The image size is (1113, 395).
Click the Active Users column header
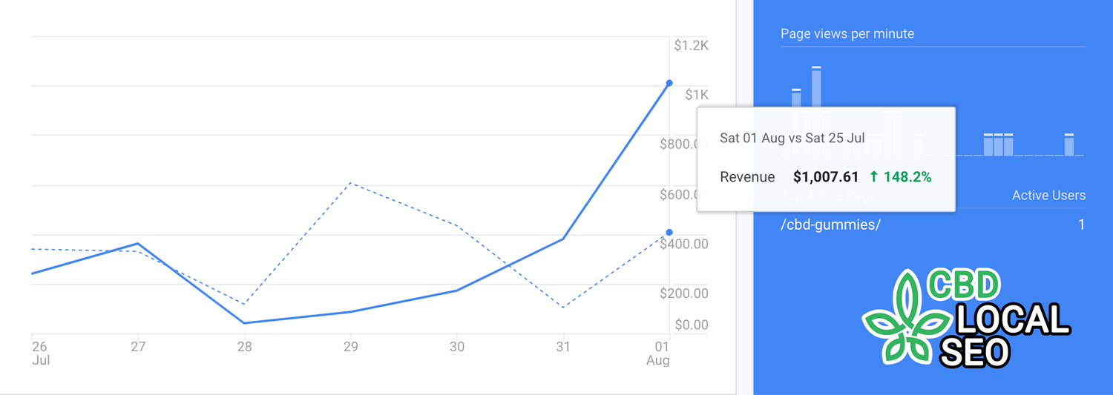tap(1048, 196)
